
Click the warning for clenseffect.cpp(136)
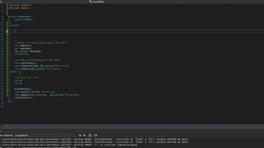tap(94, 142)
